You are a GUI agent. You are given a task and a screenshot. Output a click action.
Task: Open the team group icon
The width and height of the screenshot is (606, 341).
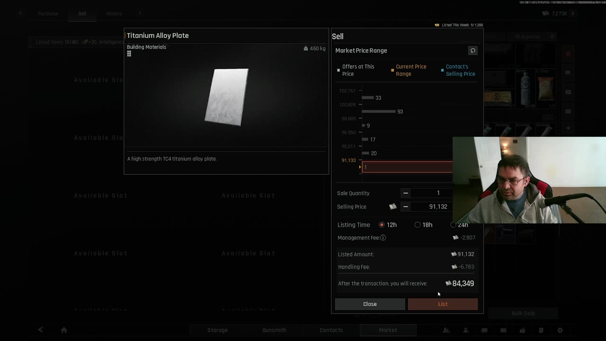446,330
